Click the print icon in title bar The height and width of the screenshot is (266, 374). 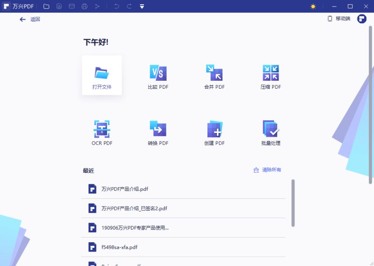85,7
